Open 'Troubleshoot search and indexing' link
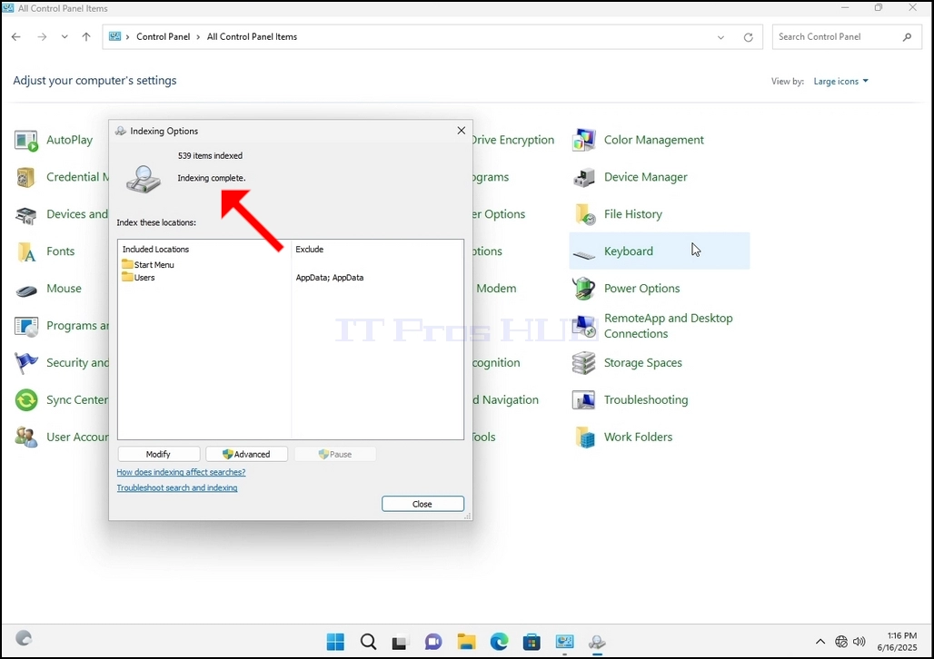Image resolution: width=934 pixels, height=659 pixels. pyautogui.click(x=177, y=487)
